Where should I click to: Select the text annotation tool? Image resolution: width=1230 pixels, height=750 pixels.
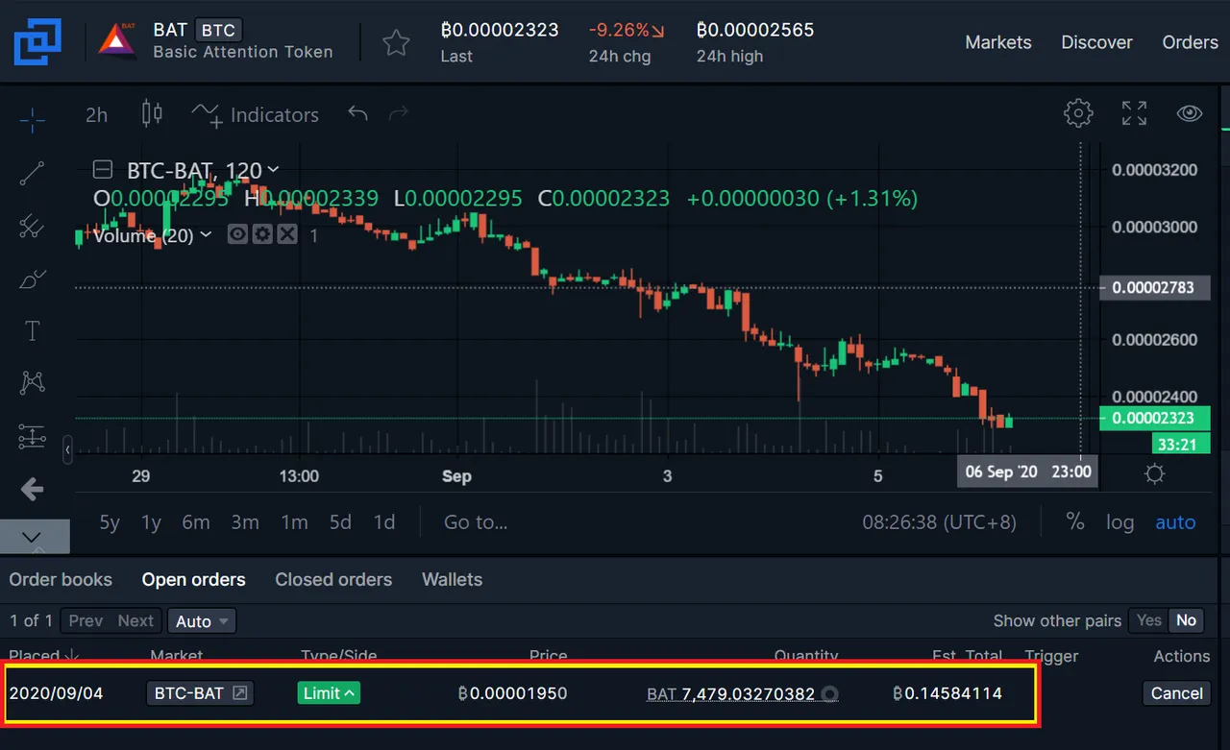pos(32,331)
